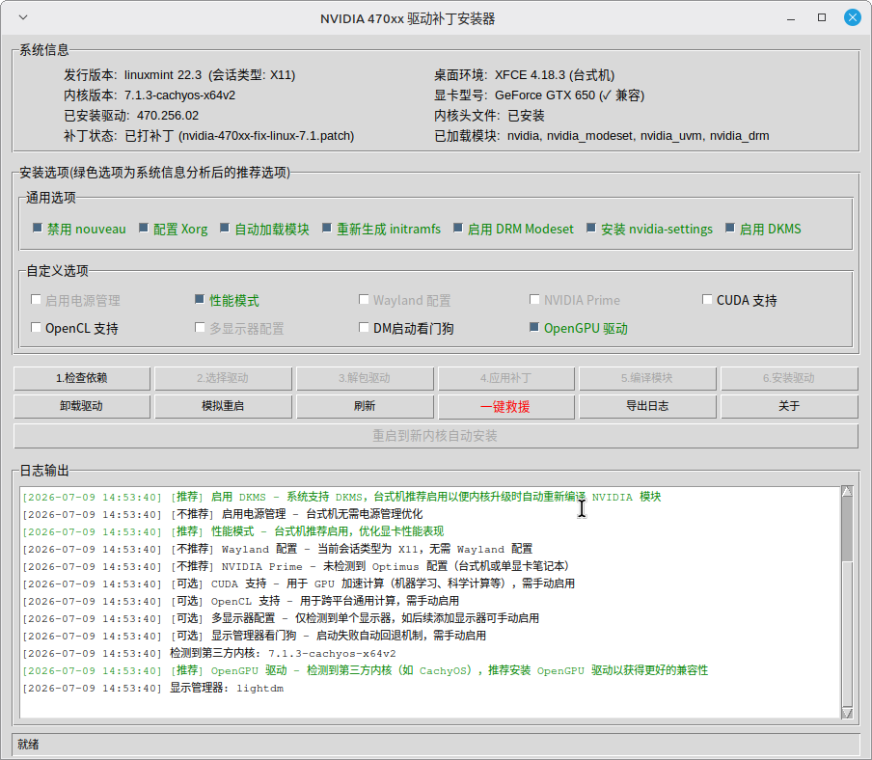Close the NVIDIA installer window
Viewport: 872px width, 760px height.
coord(852,17)
